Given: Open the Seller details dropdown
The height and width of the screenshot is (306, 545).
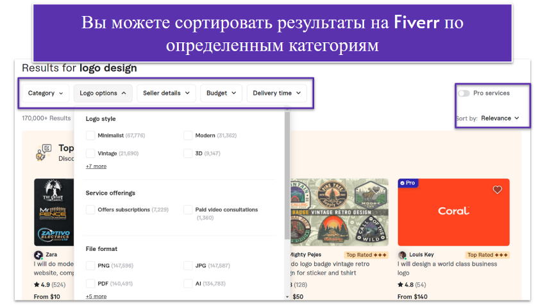Looking at the screenshot, I should pyautogui.click(x=166, y=93).
